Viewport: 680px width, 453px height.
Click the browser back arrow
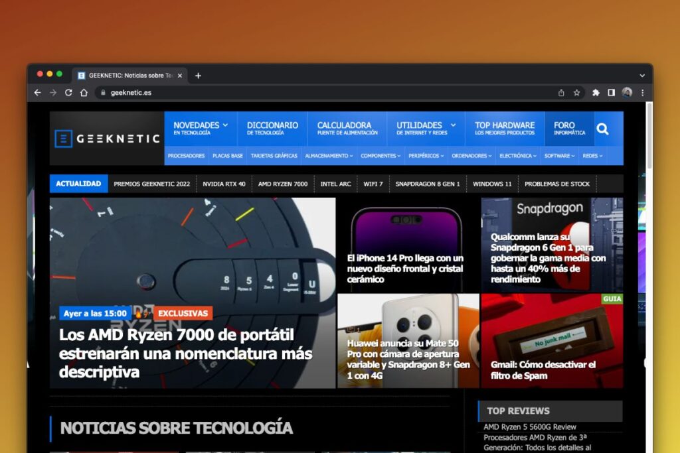(x=38, y=93)
